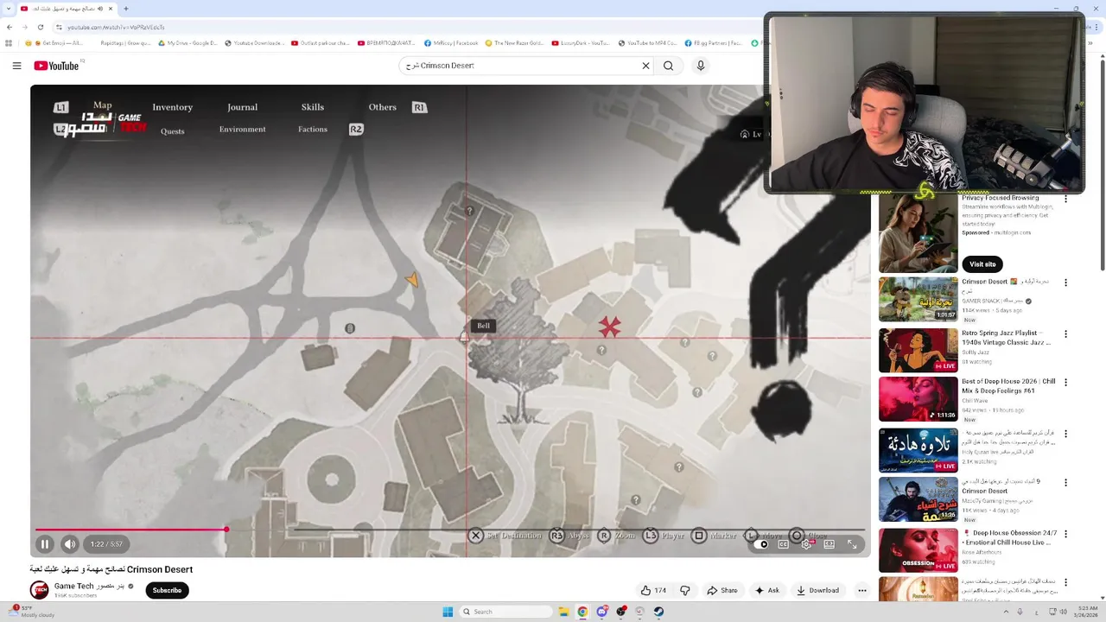Open the YouTube to MP4 bookmark
Viewport: 1106px width, 622px height.
[647, 43]
